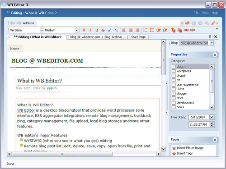Apply Superscript formatting
This screenshot has height=169, width=226.
(110, 30)
